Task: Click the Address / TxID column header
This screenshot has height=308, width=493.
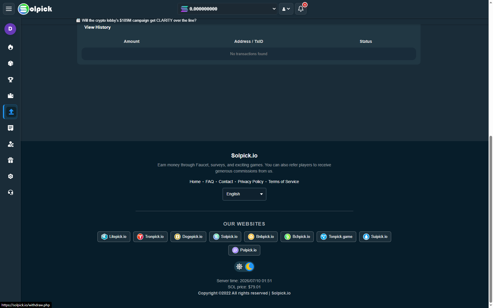Action: click(249, 41)
